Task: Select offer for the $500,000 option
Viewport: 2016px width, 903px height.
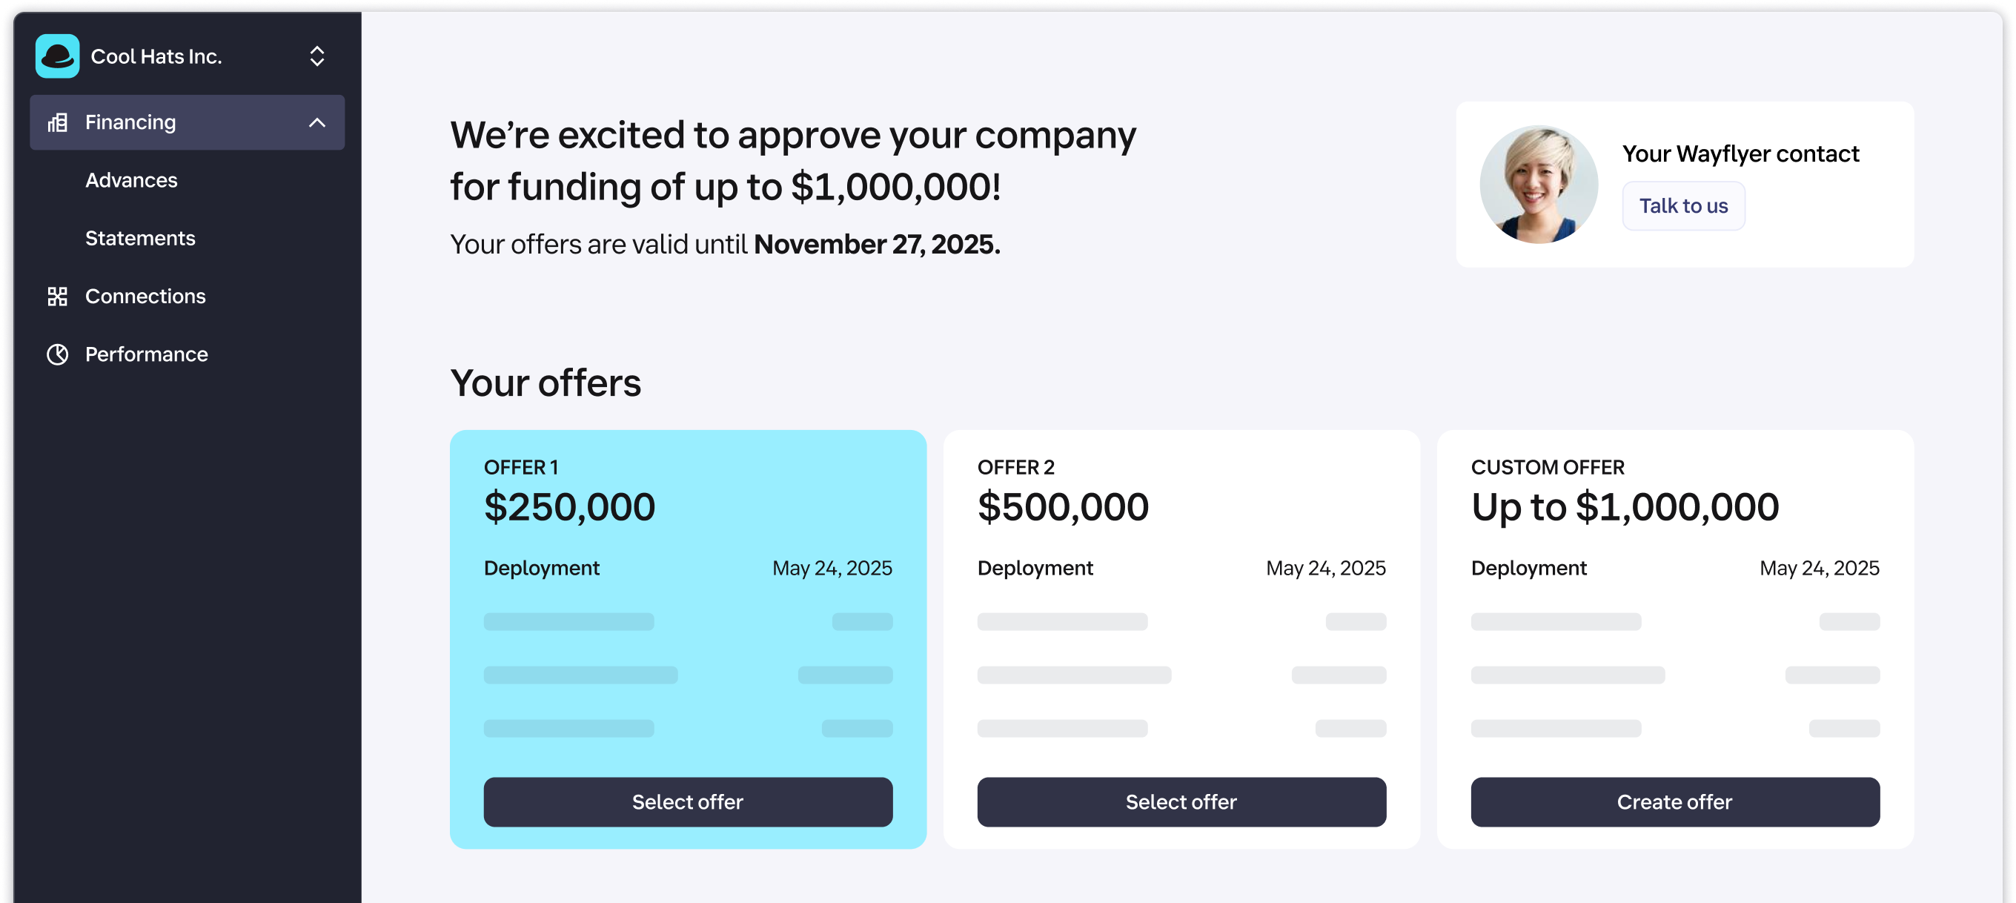Action: pos(1181,801)
